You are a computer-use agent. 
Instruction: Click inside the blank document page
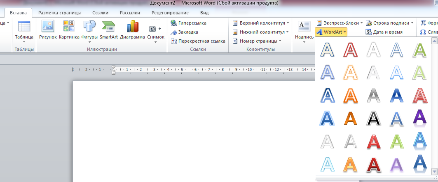[193, 131]
